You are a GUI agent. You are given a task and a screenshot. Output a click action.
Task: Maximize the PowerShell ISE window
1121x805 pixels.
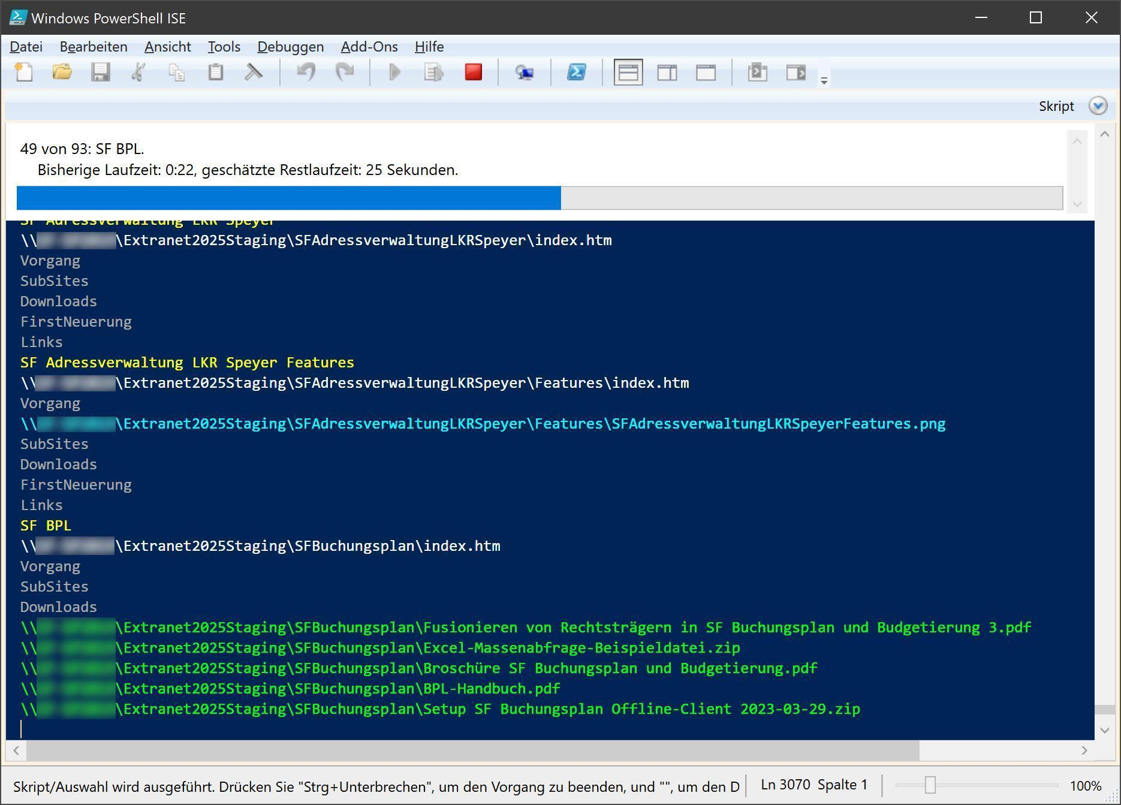pos(1036,18)
